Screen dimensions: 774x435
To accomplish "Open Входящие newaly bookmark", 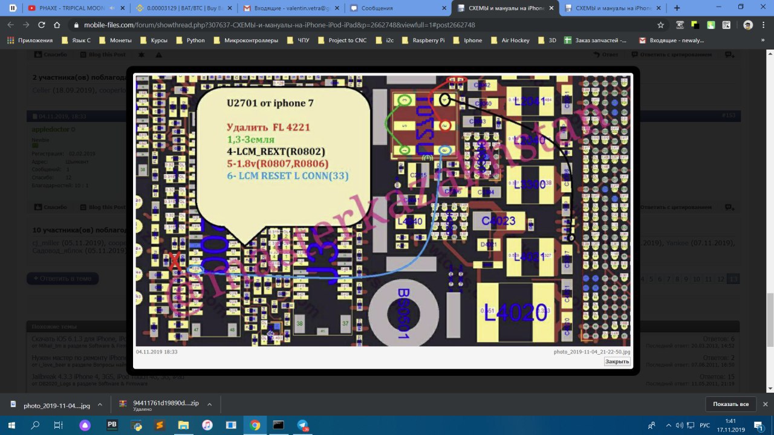I will (x=671, y=40).
